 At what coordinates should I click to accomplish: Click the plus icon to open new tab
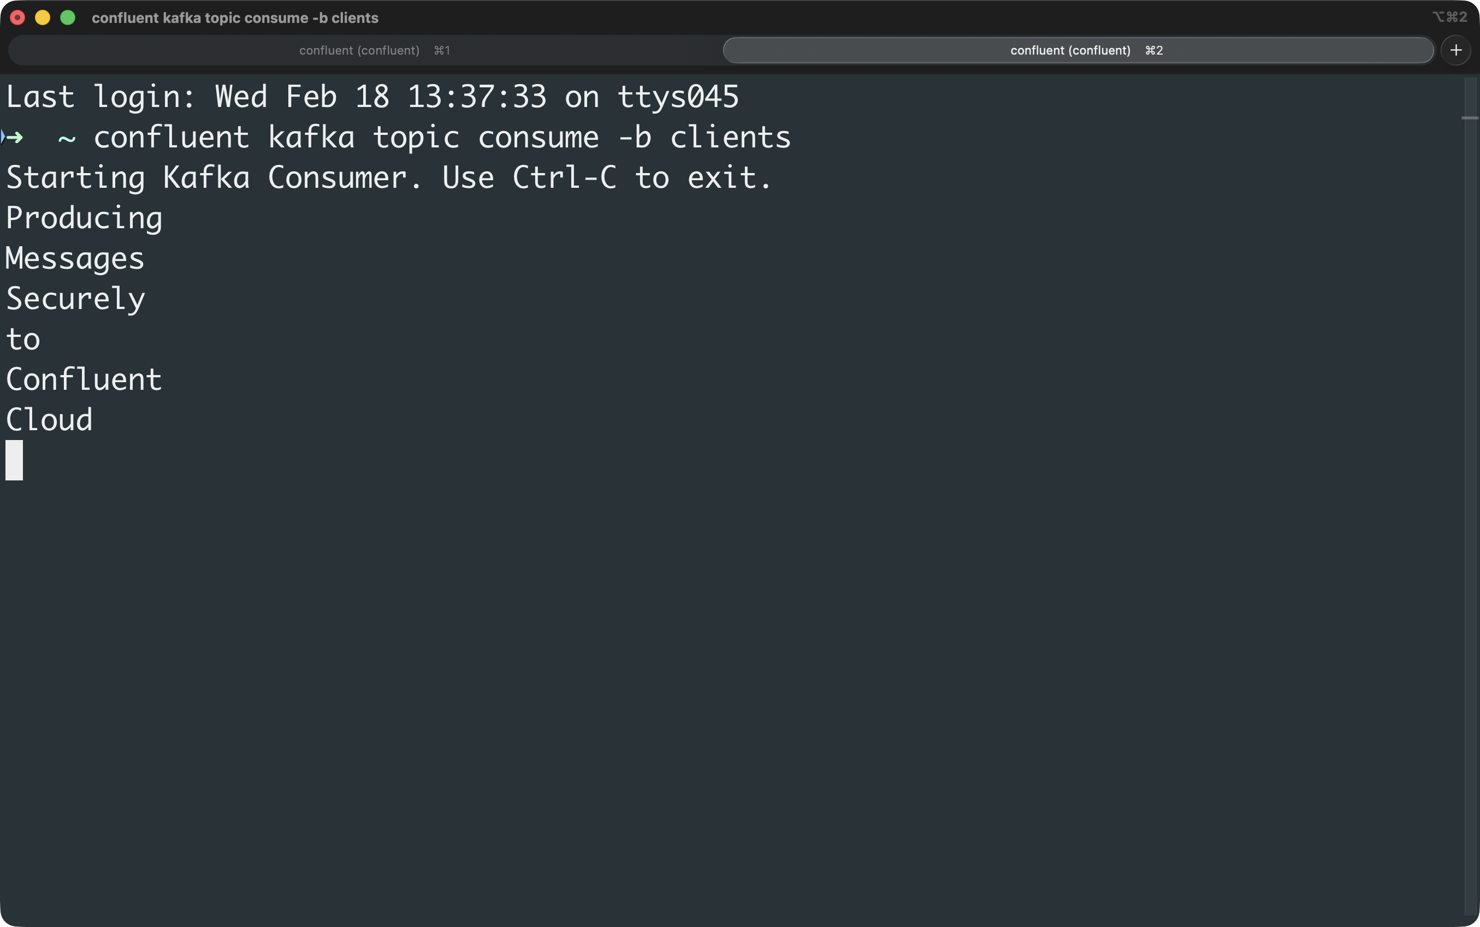[x=1457, y=50]
